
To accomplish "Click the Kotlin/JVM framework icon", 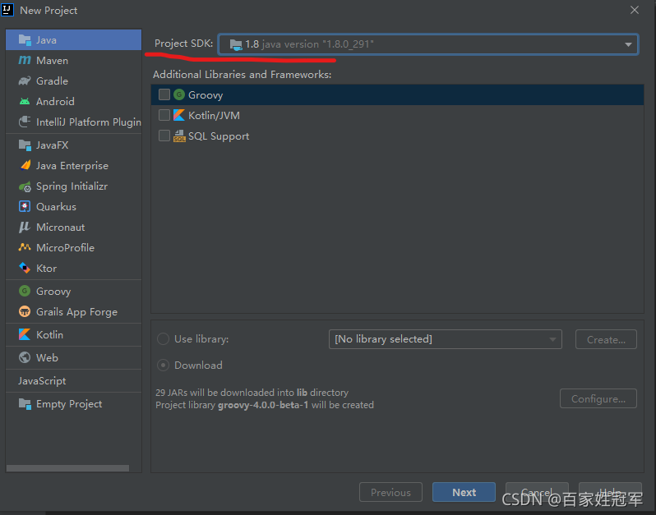I will (179, 115).
